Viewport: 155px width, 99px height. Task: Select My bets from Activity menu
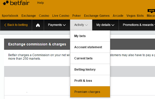pyautogui.click(x=90, y=36)
